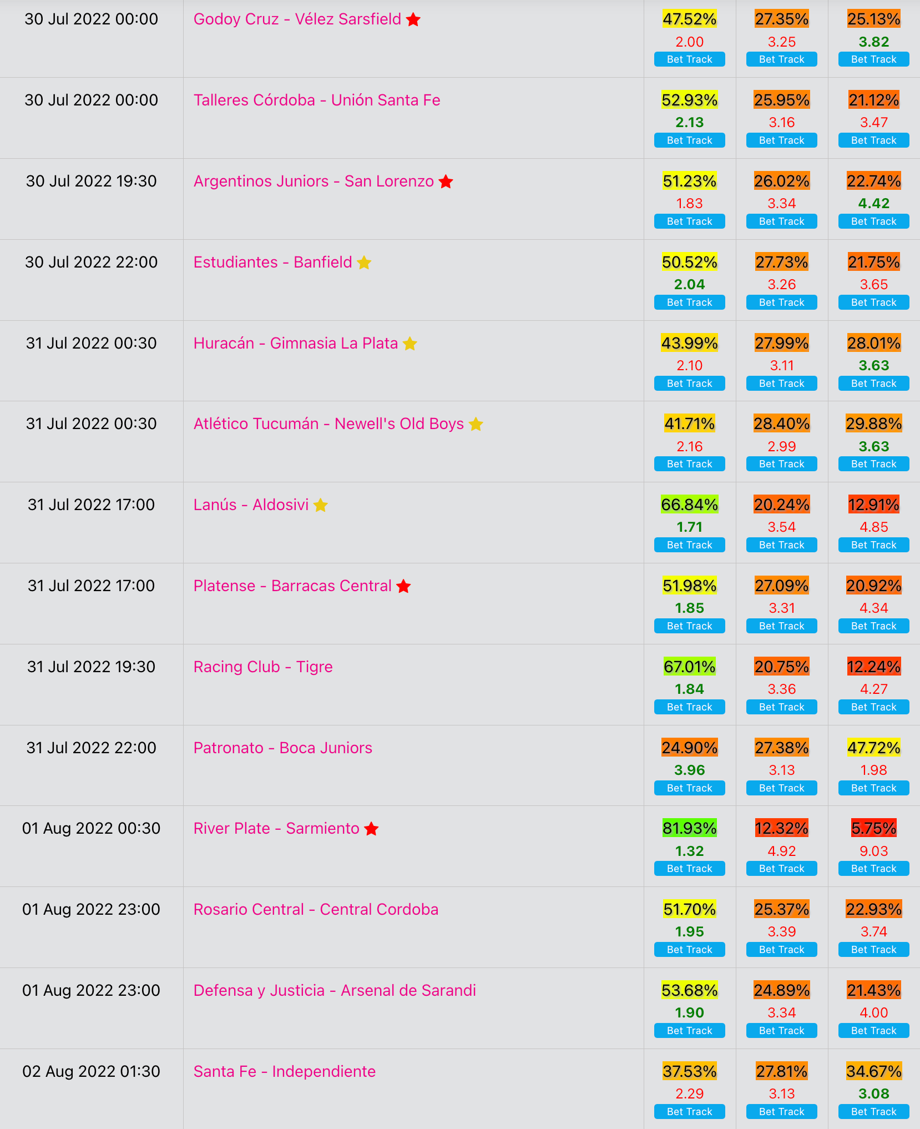Click red star next to River Plate match
The height and width of the screenshot is (1129, 920).
click(x=372, y=829)
